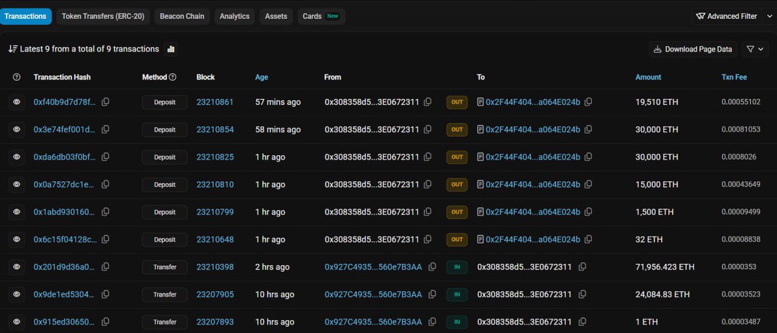The width and height of the screenshot is (777, 333).
Task: Click the help icon in the table header
Action: [17, 77]
